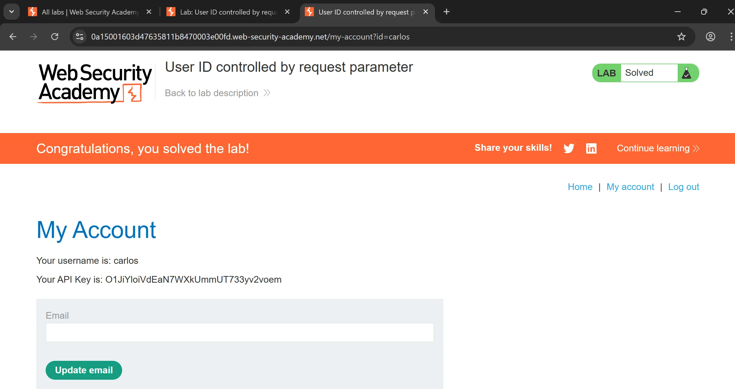Expand the tab search dropdown
Screen dimensions: 735x389
[x=12, y=12]
